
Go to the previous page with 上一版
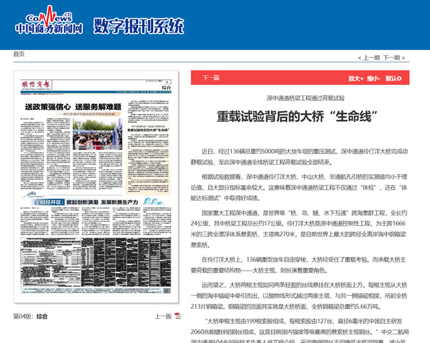click(163, 316)
